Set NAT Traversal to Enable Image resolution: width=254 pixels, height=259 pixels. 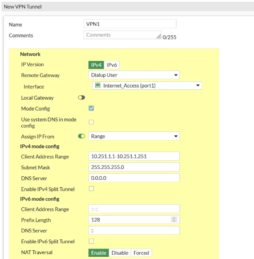tap(99, 253)
